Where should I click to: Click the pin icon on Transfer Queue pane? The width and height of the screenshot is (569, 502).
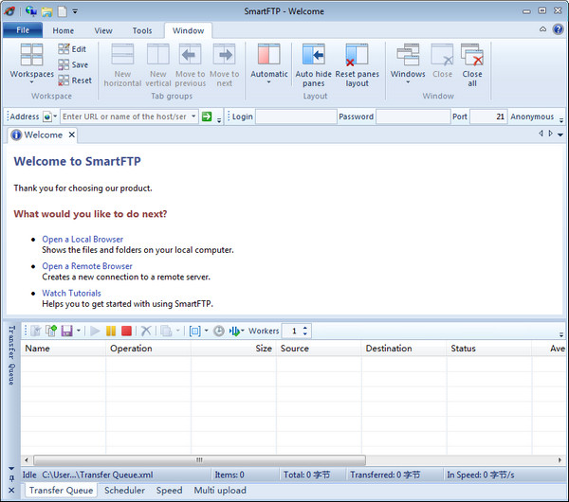tap(11, 478)
